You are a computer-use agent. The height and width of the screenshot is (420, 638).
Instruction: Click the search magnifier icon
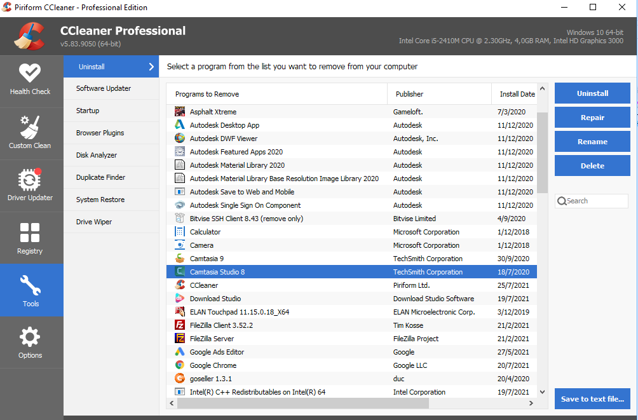click(562, 201)
